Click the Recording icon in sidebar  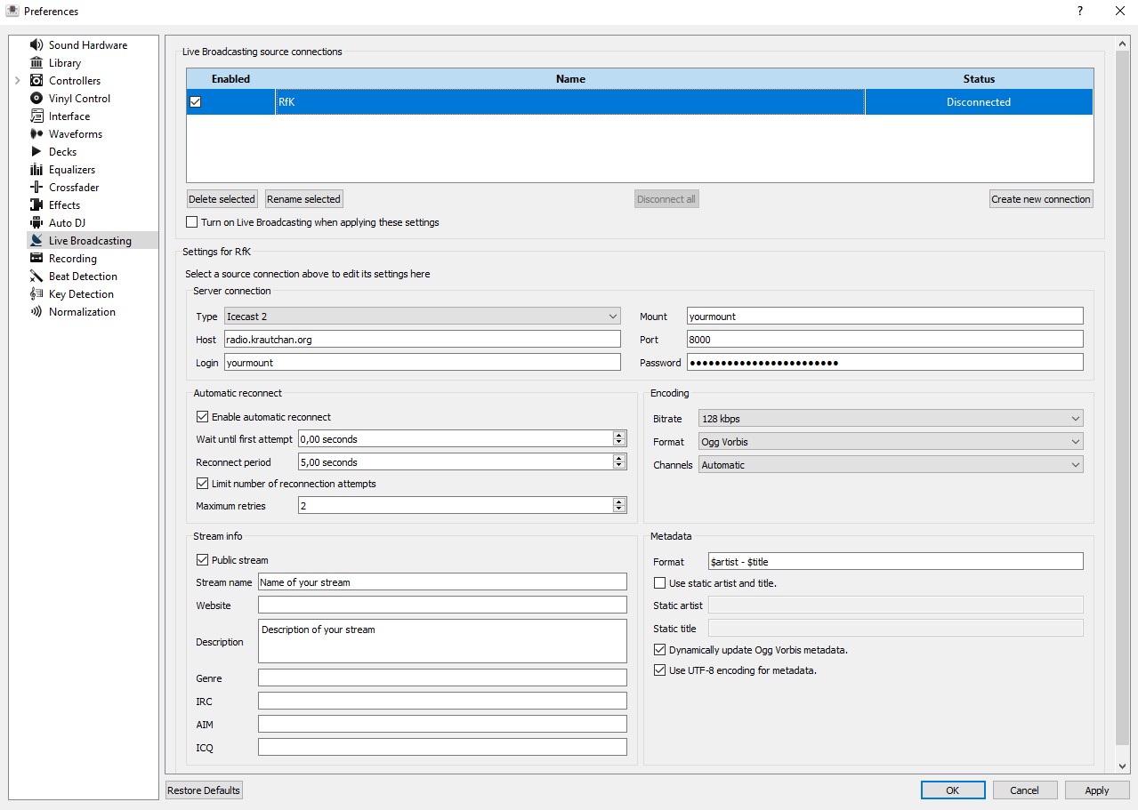36,259
